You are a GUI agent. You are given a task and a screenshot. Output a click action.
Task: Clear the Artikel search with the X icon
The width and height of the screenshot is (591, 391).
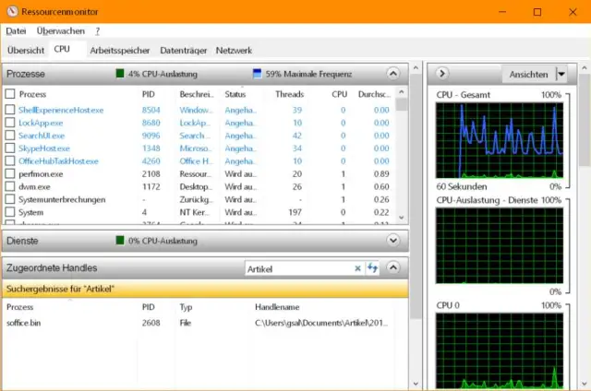point(357,268)
